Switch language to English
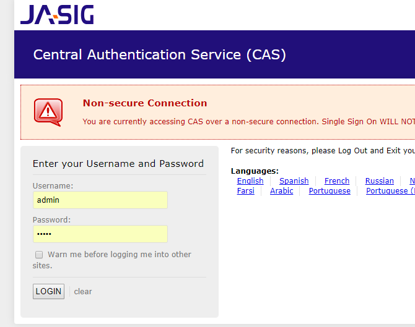This screenshot has width=415, height=327. [x=250, y=181]
